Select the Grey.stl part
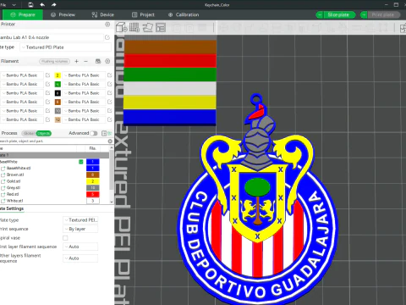406x305 pixels. point(14,187)
